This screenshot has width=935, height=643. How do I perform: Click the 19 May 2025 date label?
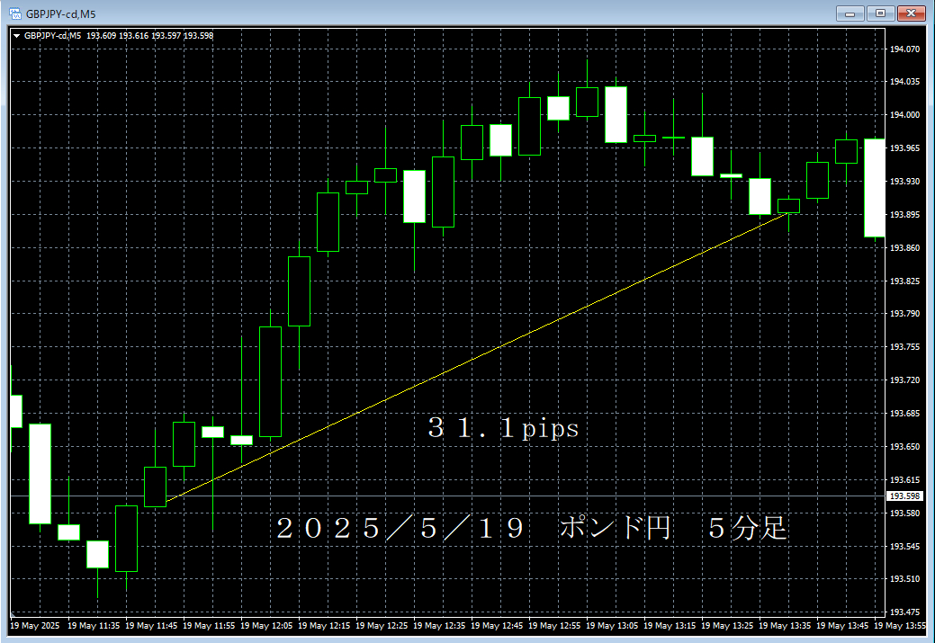[x=36, y=625]
